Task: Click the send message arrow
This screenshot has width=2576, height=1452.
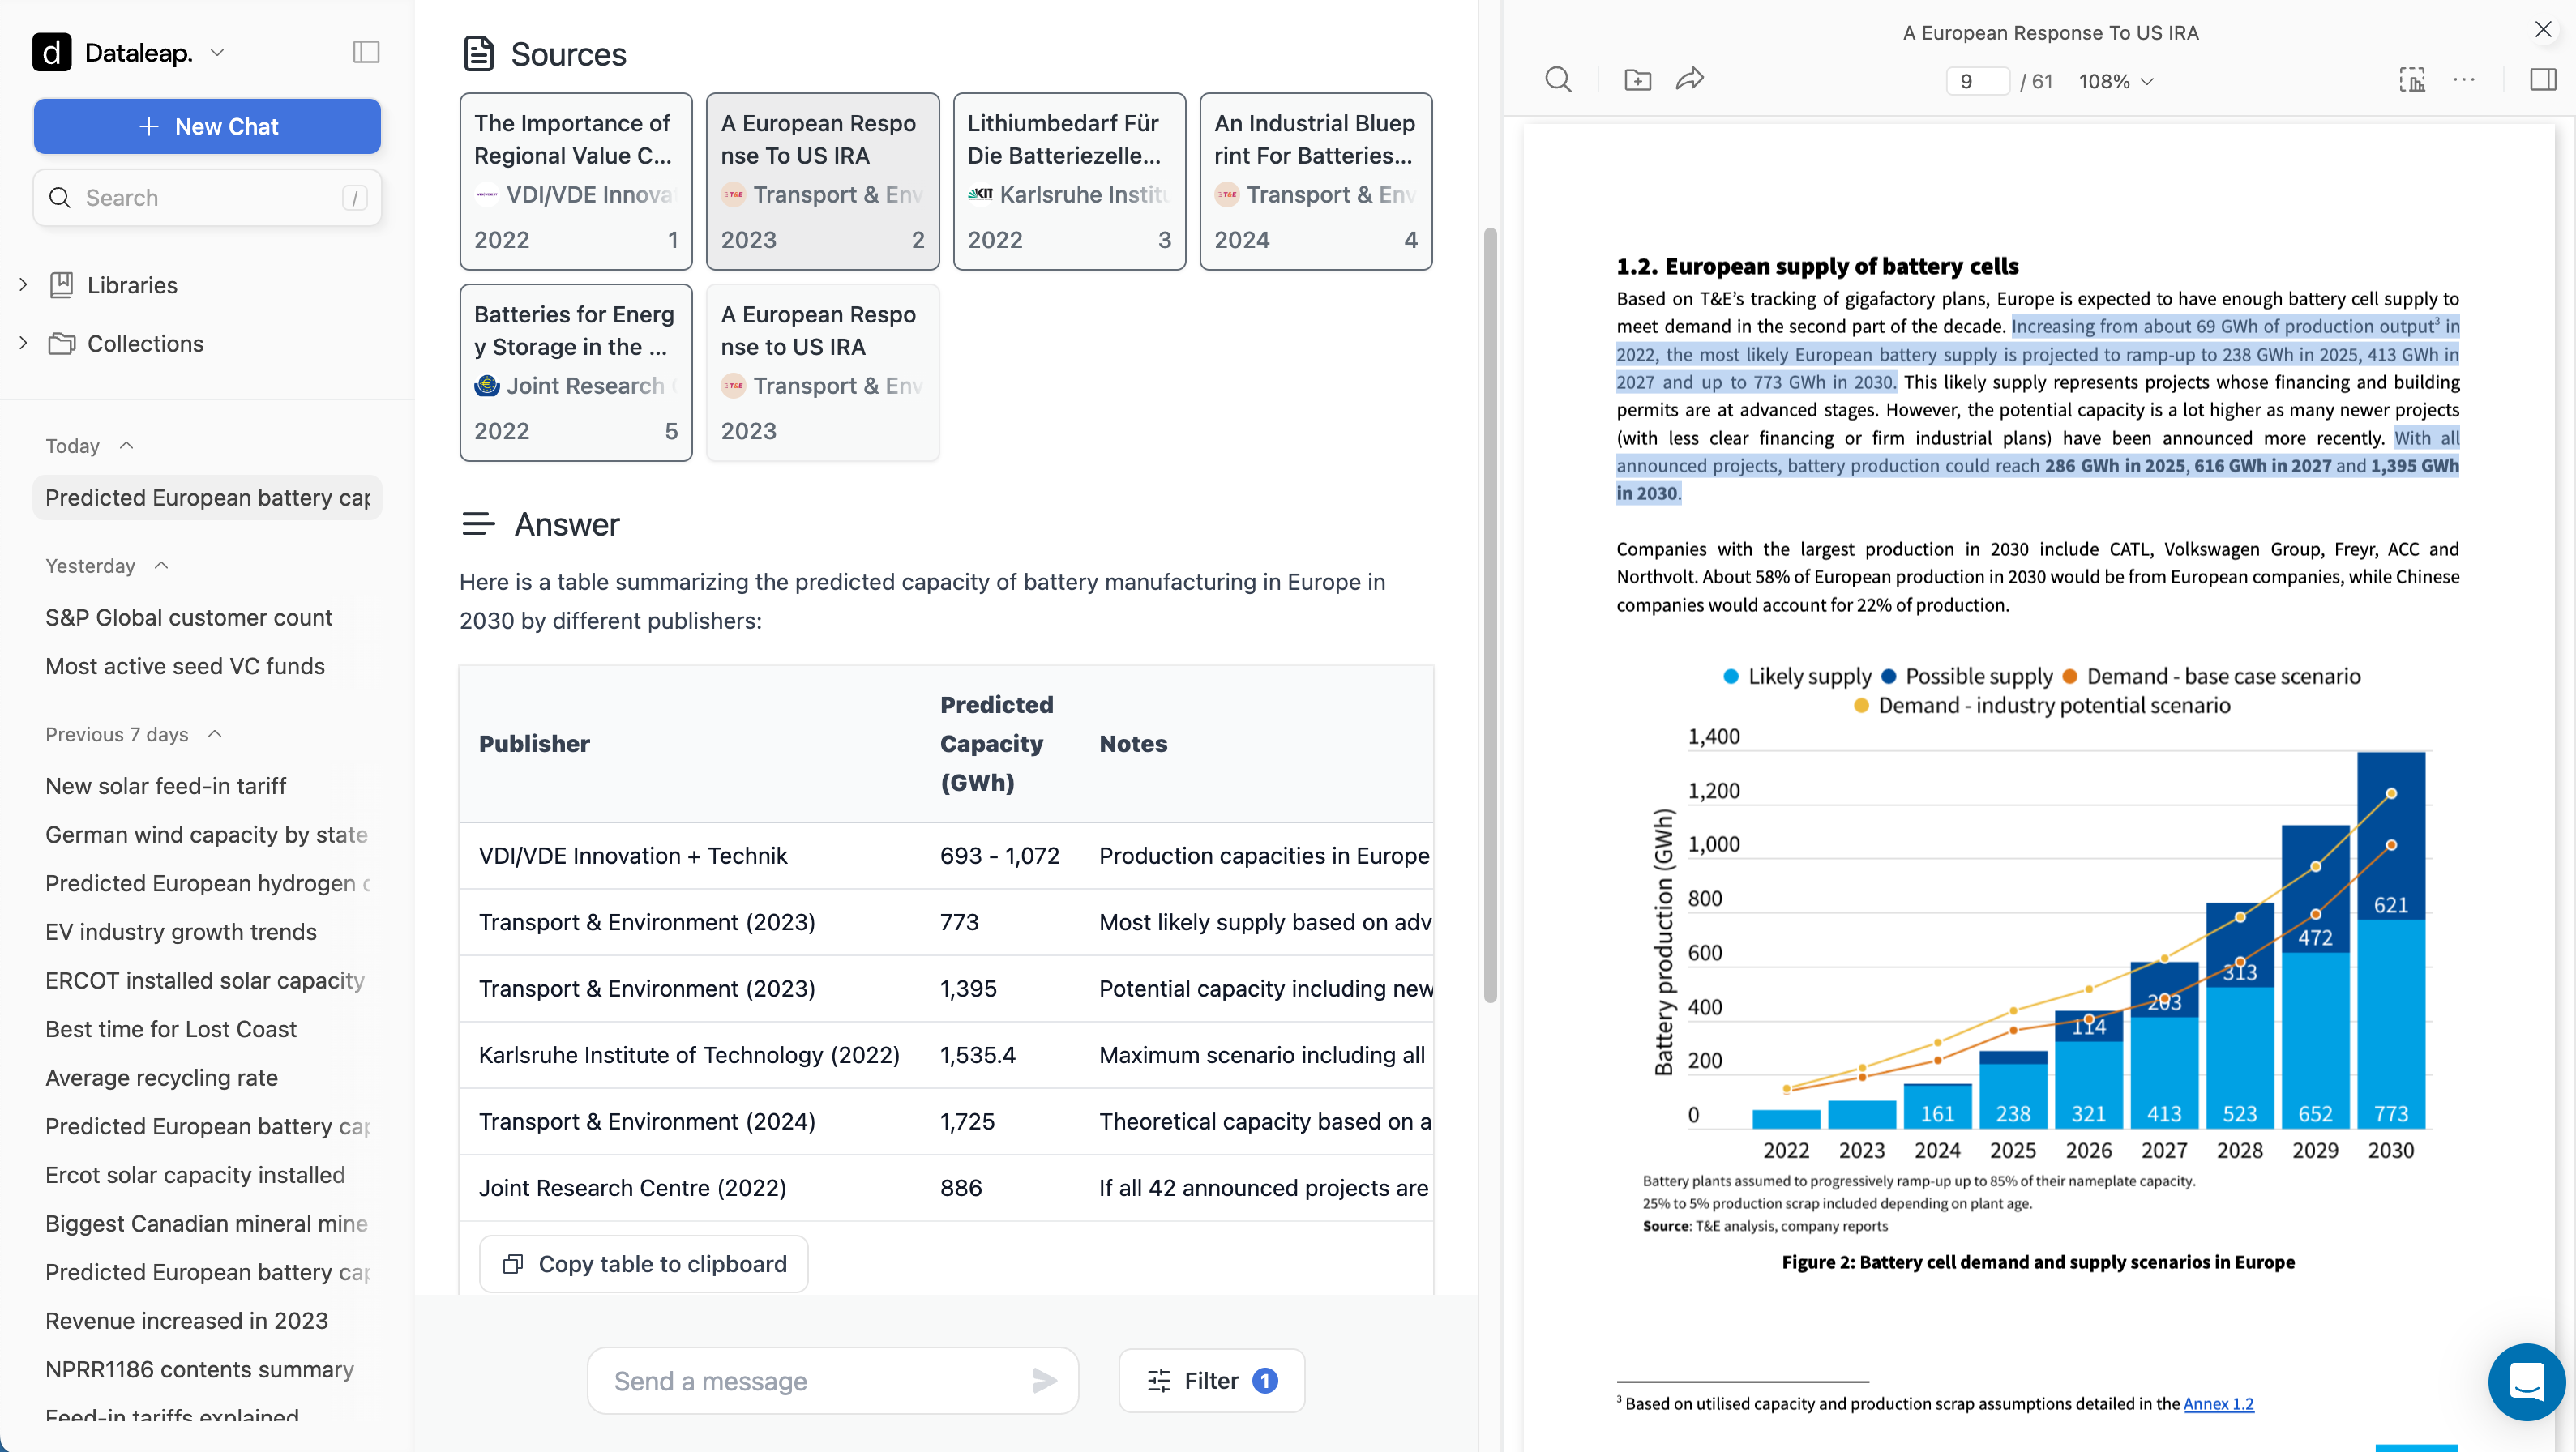Action: (x=1044, y=1381)
